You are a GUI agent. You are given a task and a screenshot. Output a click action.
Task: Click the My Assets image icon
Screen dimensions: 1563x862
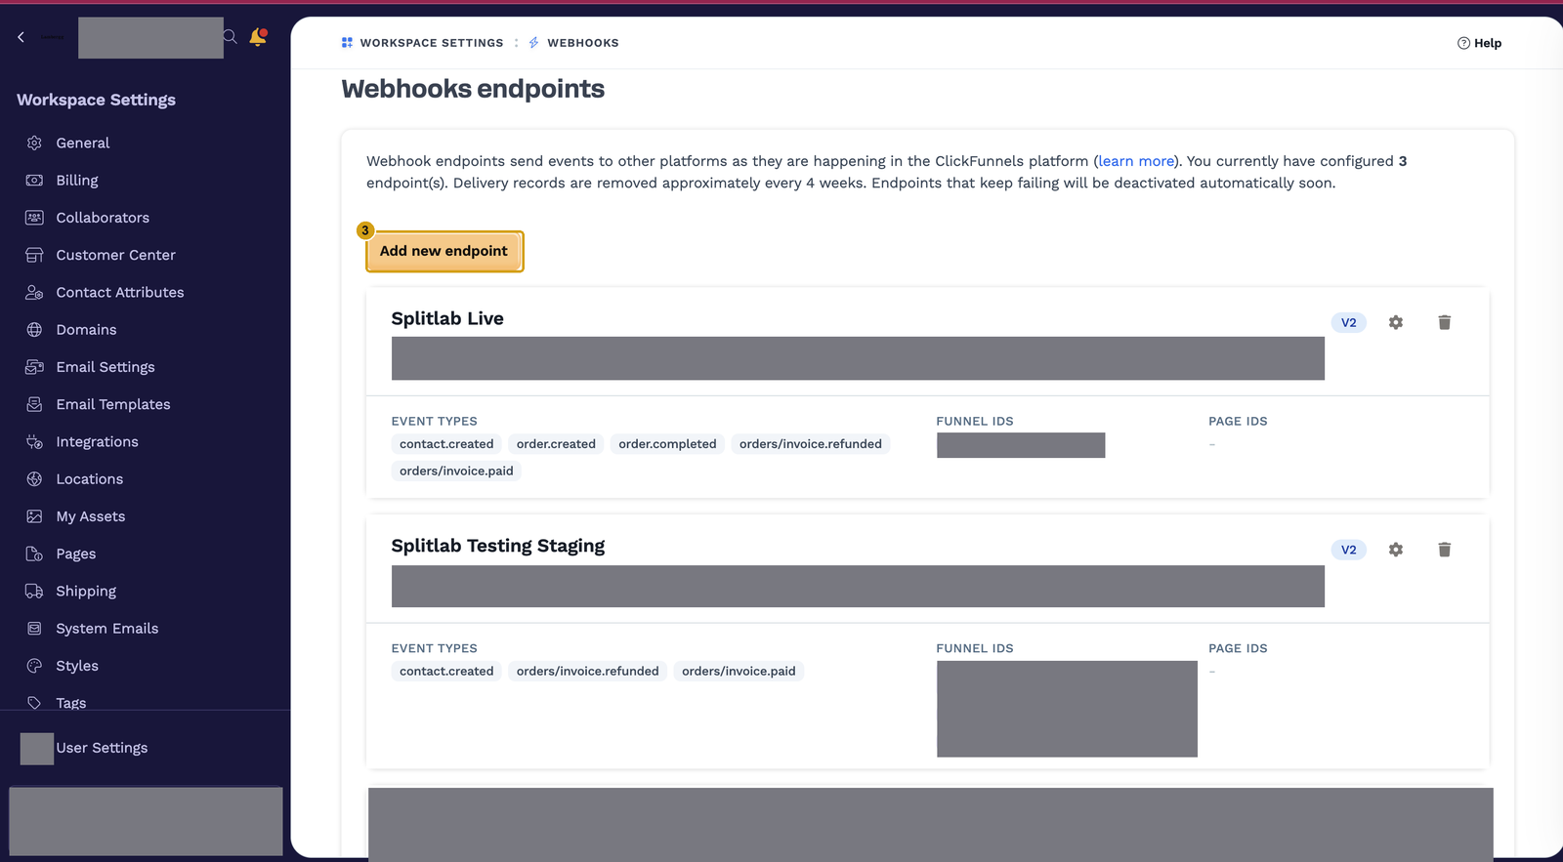click(x=34, y=516)
